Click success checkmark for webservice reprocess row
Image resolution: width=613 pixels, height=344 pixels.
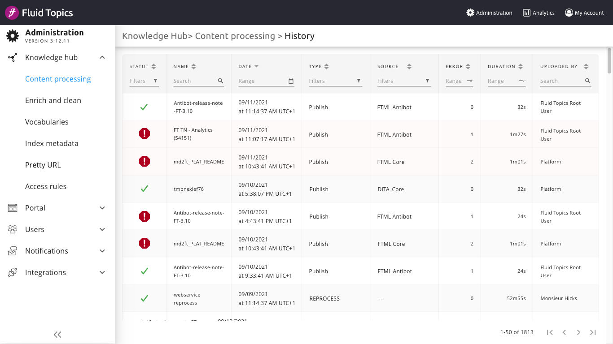144,298
